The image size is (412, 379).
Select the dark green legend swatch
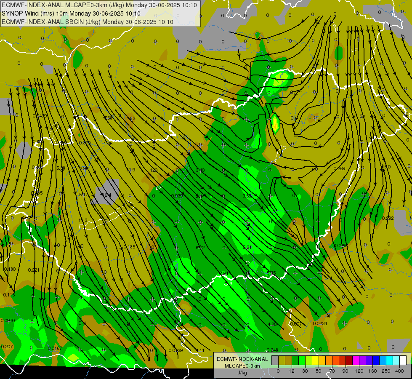point(295,360)
